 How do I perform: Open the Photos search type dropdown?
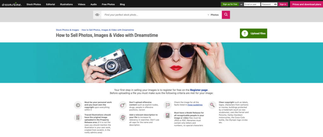pyautogui.click(x=213, y=15)
